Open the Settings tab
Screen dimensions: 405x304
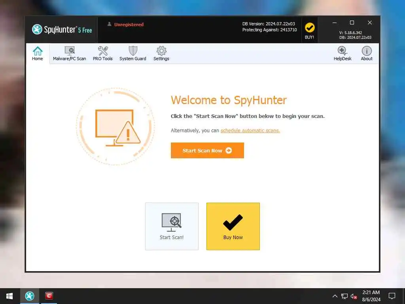[161, 53]
